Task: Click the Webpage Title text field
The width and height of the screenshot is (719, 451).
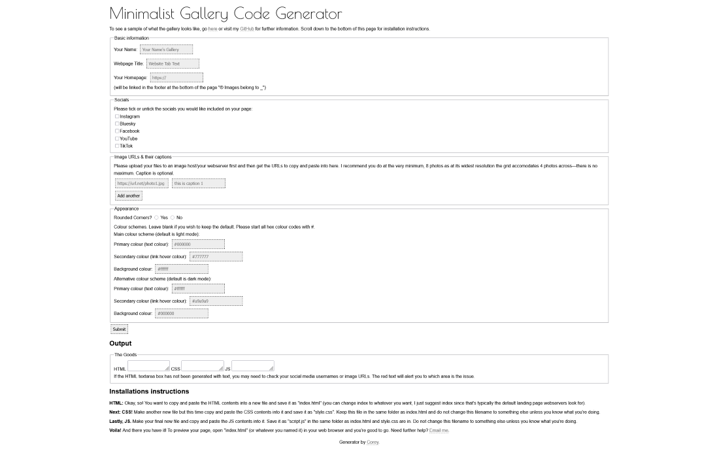Action: [x=173, y=63]
